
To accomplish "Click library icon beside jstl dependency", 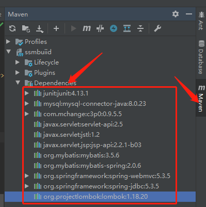I will 38,135.
